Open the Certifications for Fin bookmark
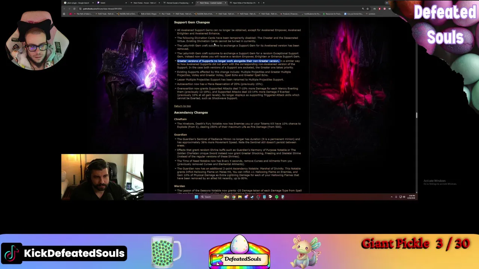479x269 pixels. [311, 14]
